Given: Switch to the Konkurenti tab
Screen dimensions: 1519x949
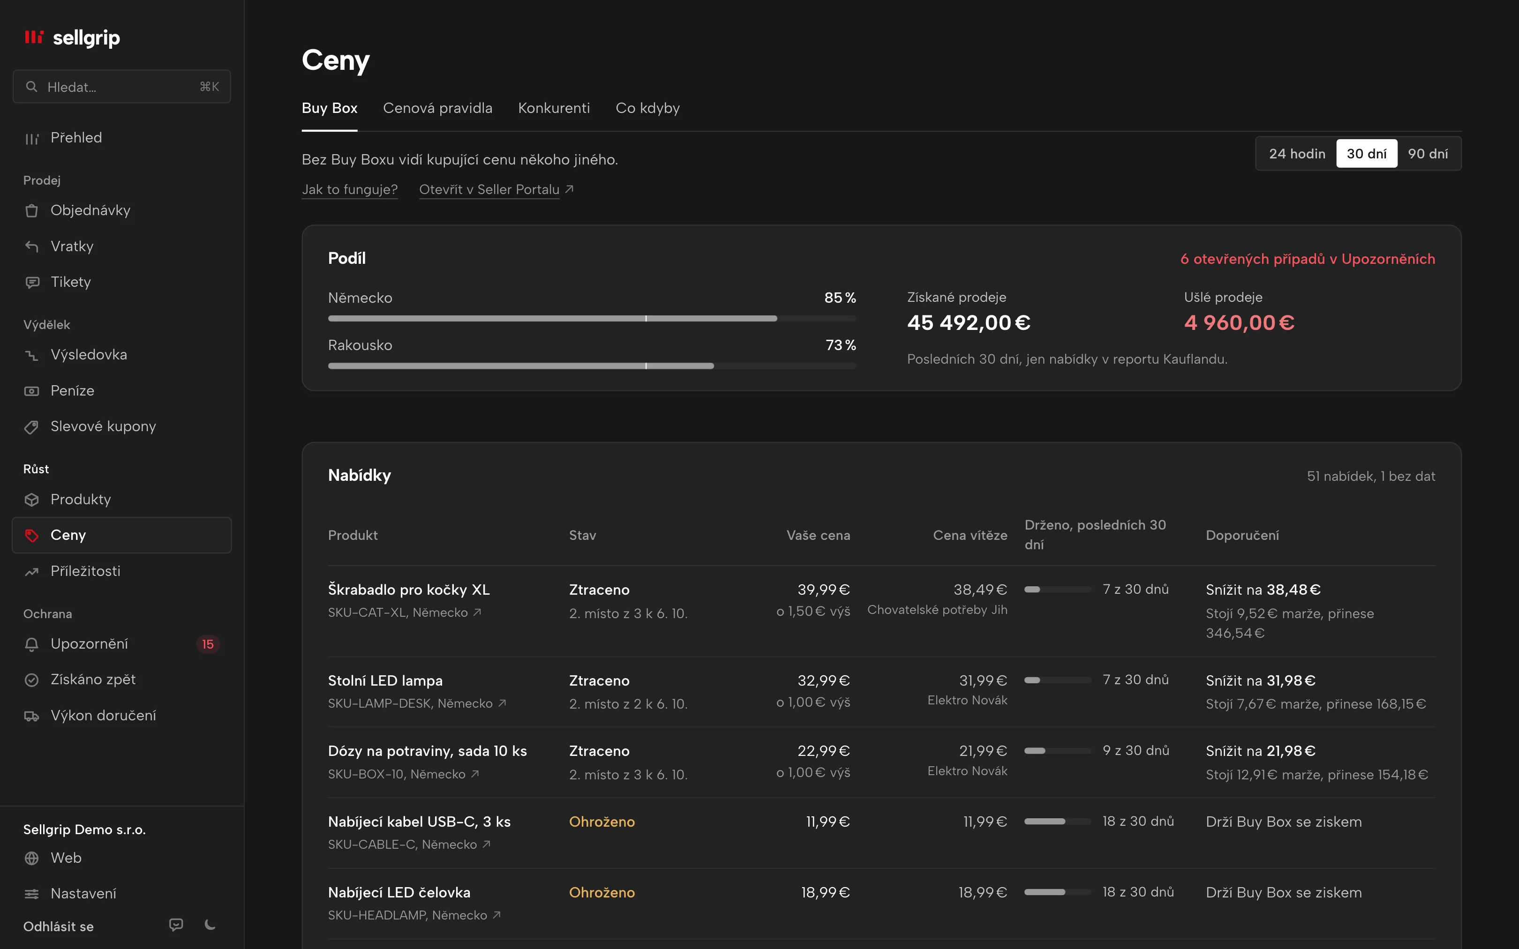Looking at the screenshot, I should coord(554,108).
